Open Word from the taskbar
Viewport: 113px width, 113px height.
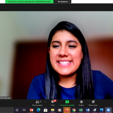coord(88,110)
